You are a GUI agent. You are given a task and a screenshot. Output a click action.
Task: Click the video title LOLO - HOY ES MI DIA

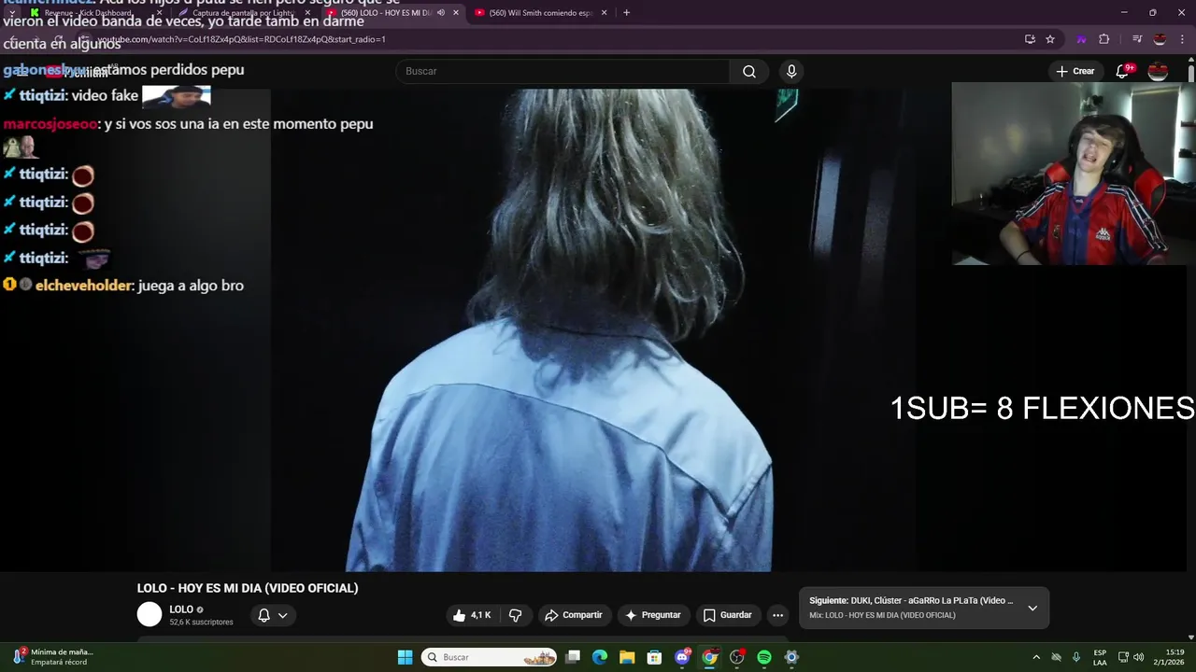coord(248,588)
